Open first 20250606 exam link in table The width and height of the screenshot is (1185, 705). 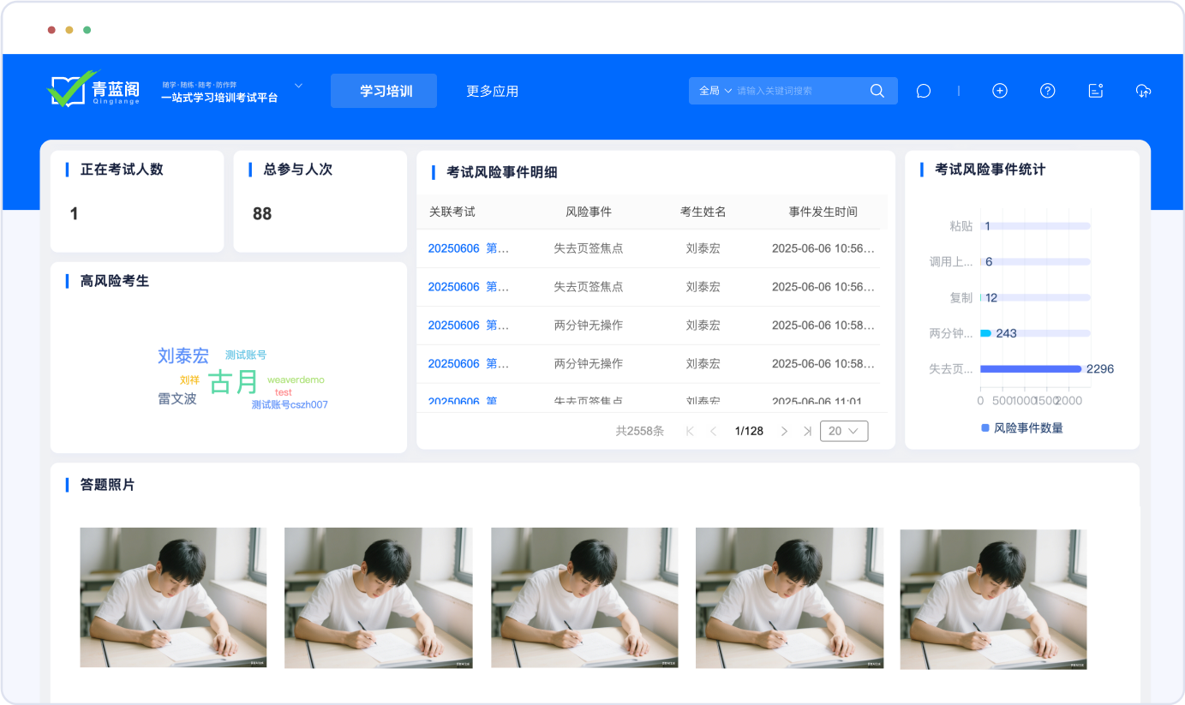point(468,248)
